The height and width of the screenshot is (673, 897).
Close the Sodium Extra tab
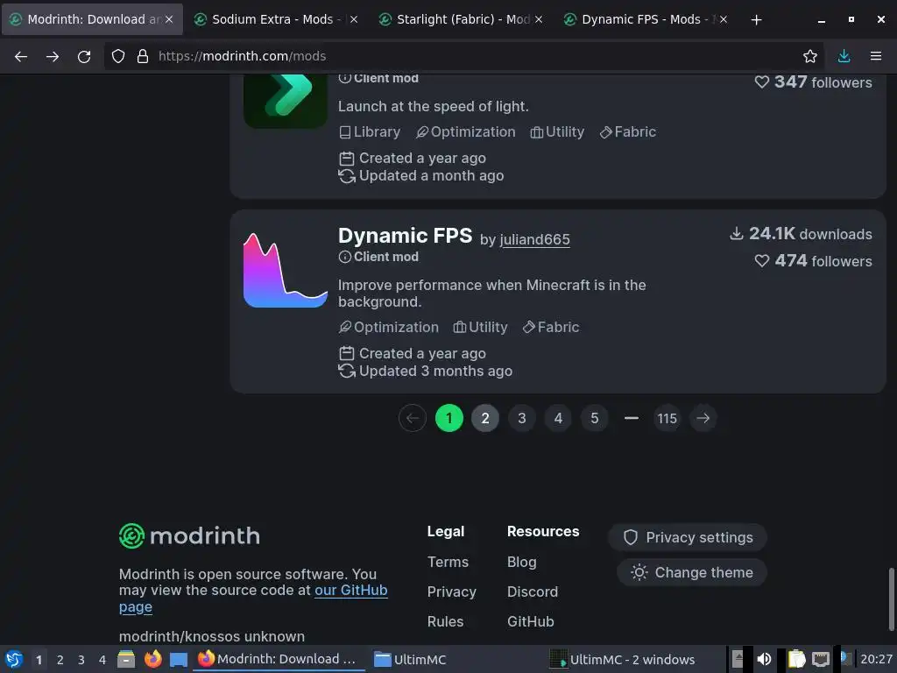(x=354, y=19)
